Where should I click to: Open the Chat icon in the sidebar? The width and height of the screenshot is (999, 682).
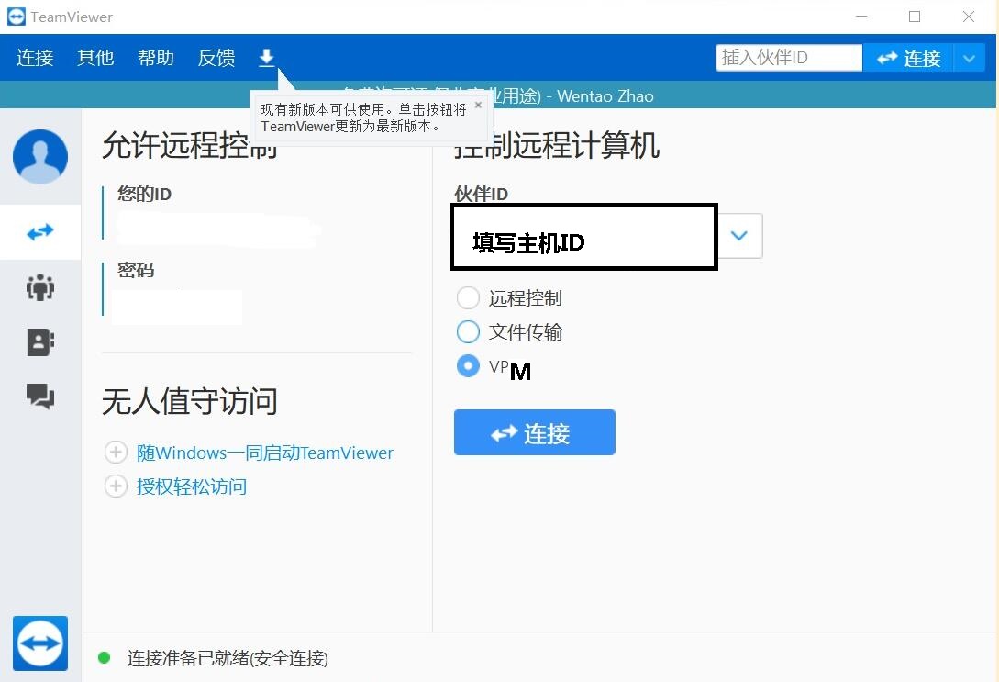pyautogui.click(x=40, y=397)
